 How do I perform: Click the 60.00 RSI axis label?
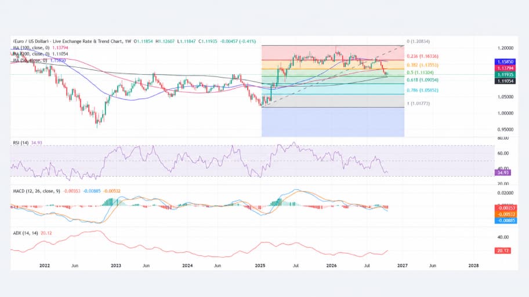tap(503, 153)
